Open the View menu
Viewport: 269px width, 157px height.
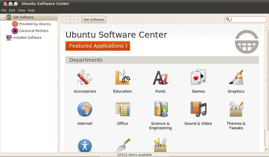pos(22,10)
